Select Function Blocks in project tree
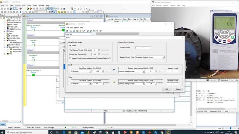239x134 pixels. pyautogui.click(x=15, y=45)
